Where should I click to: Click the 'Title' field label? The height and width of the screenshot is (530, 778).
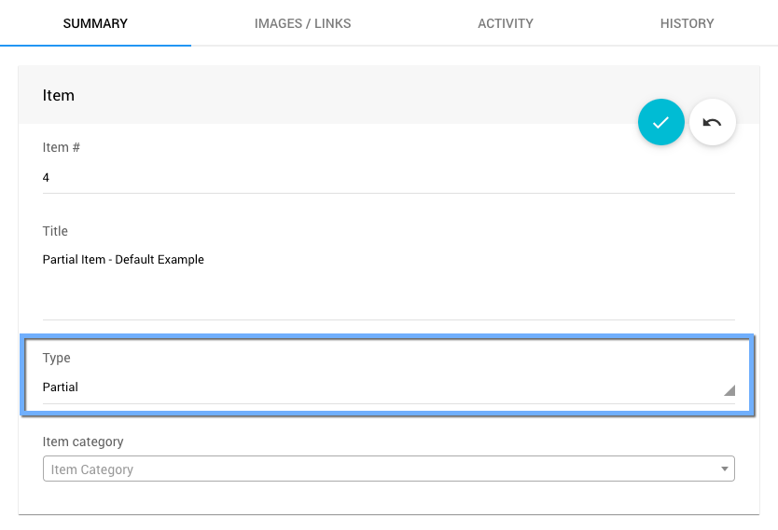(x=55, y=231)
